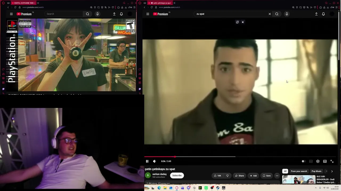Open the Ask button below the video
Image resolution: width=341 pixels, height=191 pixels.
point(253,176)
